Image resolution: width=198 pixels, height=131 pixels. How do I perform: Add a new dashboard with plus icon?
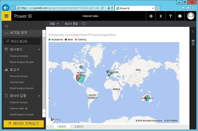point(39,49)
